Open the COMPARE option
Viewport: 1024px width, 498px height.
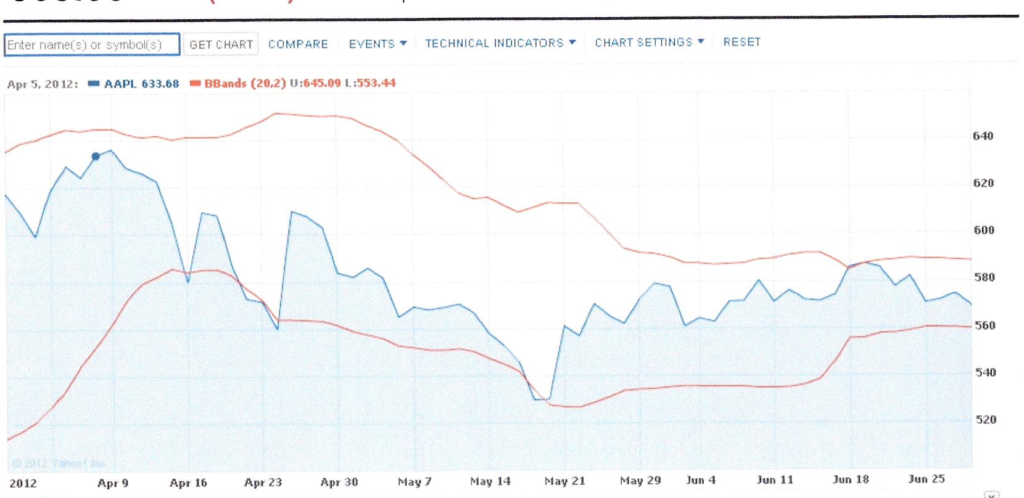click(x=298, y=44)
